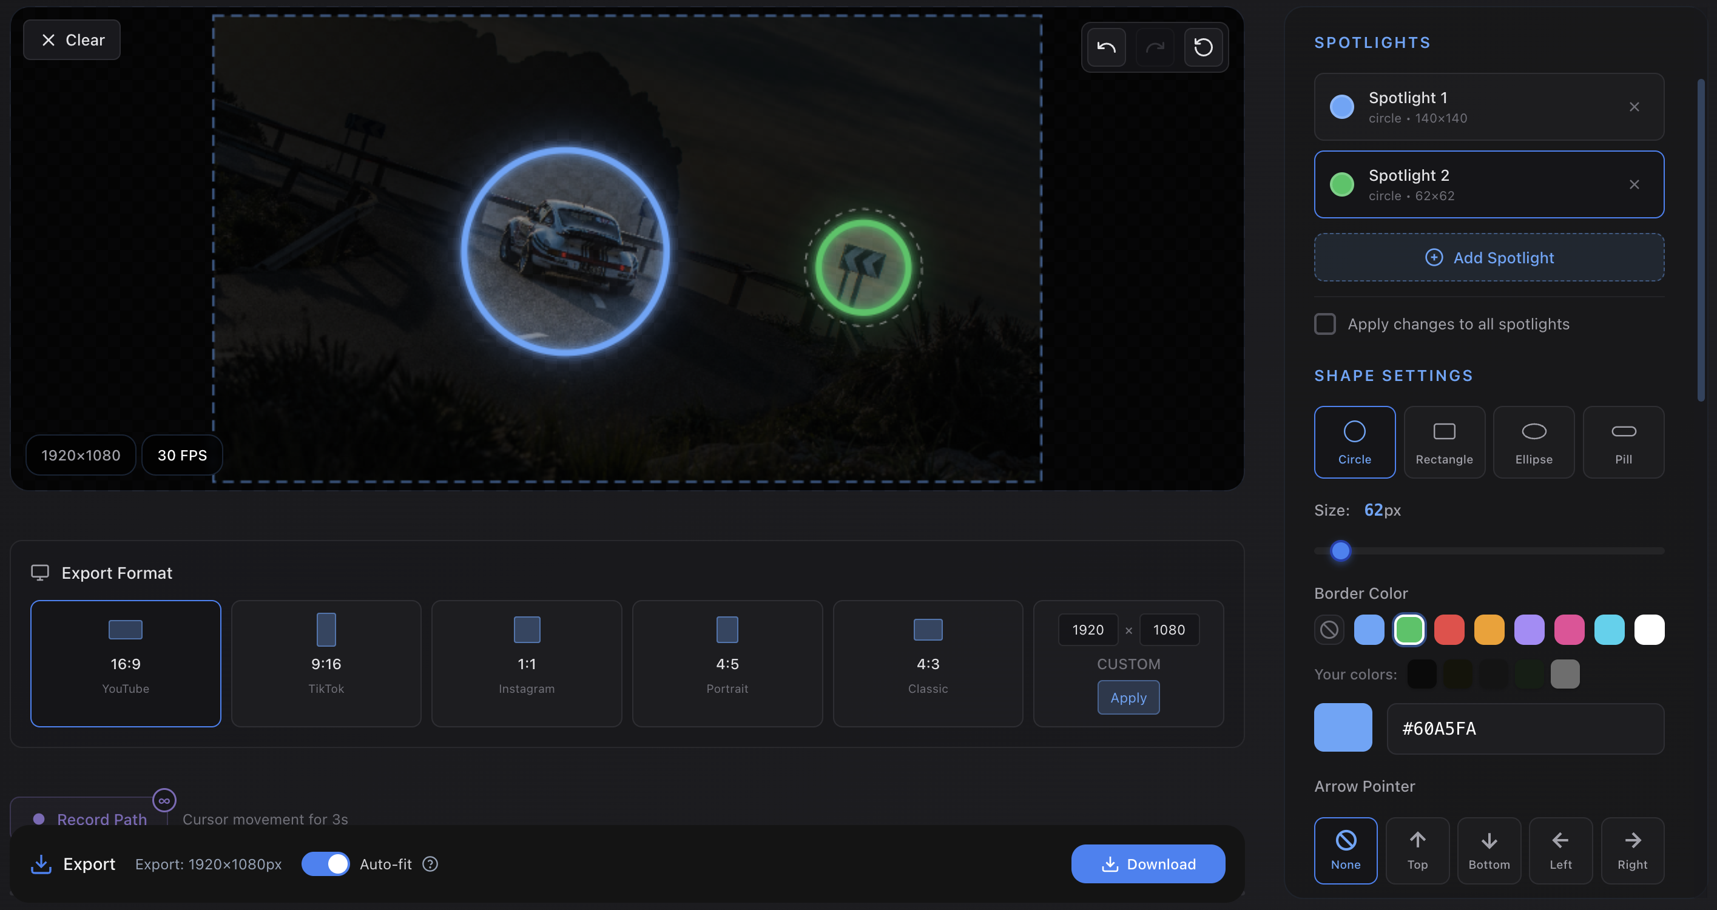Switch shape to Ellipse
The width and height of the screenshot is (1717, 910).
point(1534,442)
